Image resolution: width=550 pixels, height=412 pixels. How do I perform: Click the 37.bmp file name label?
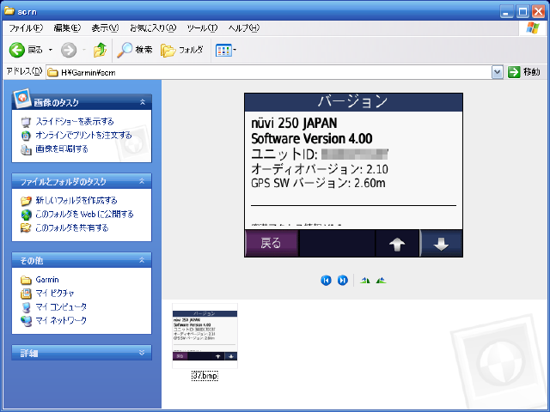click(x=205, y=376)
